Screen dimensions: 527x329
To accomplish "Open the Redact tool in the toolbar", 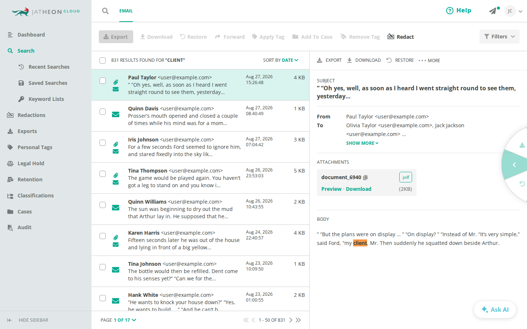I will [x=401, y=37].
